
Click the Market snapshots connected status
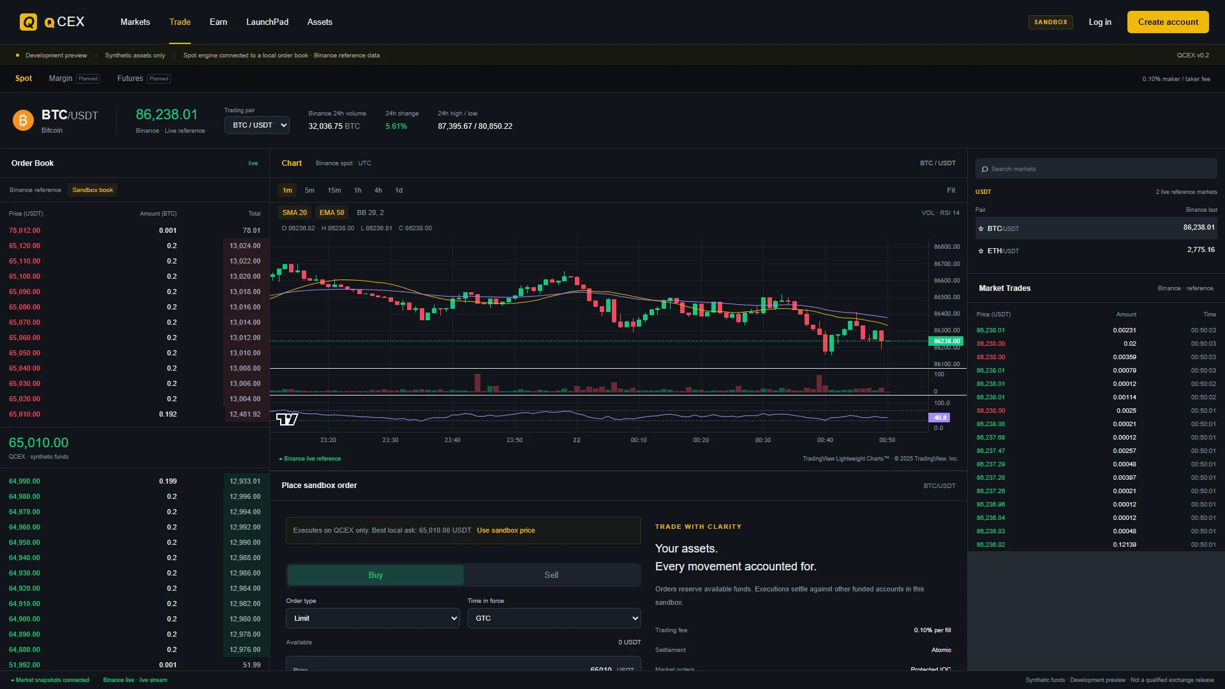[x=50, y=680]
